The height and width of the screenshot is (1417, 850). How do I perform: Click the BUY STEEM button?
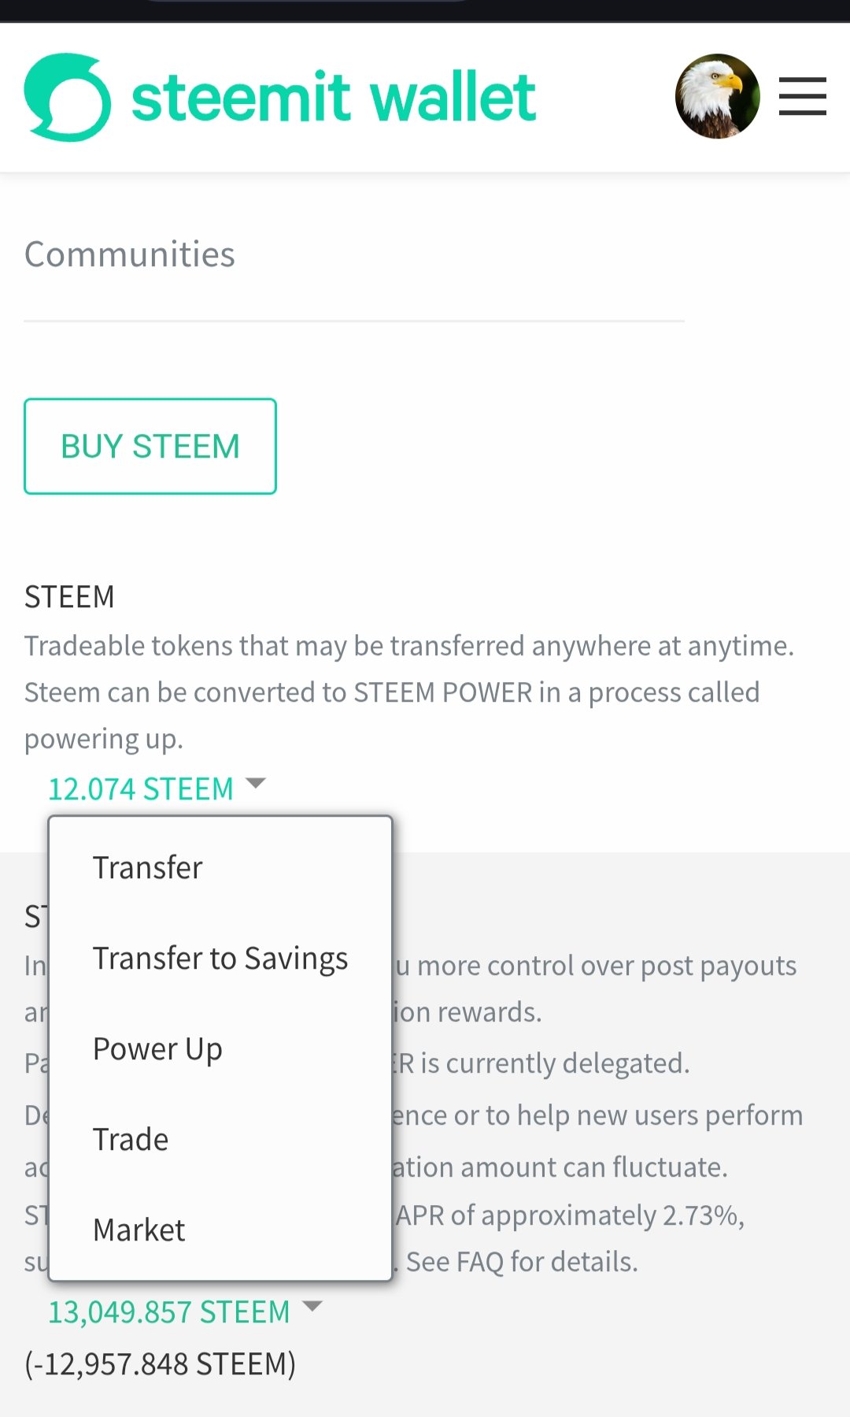tap(150, 447)
